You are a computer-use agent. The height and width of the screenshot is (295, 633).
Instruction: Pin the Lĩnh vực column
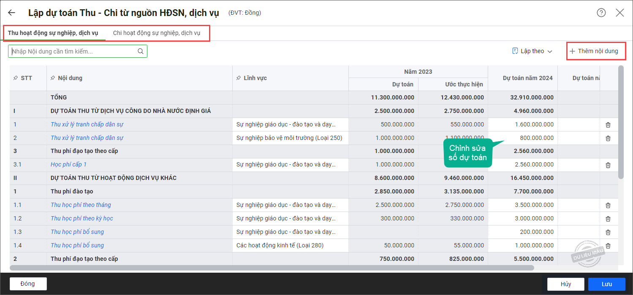[239, 78]
